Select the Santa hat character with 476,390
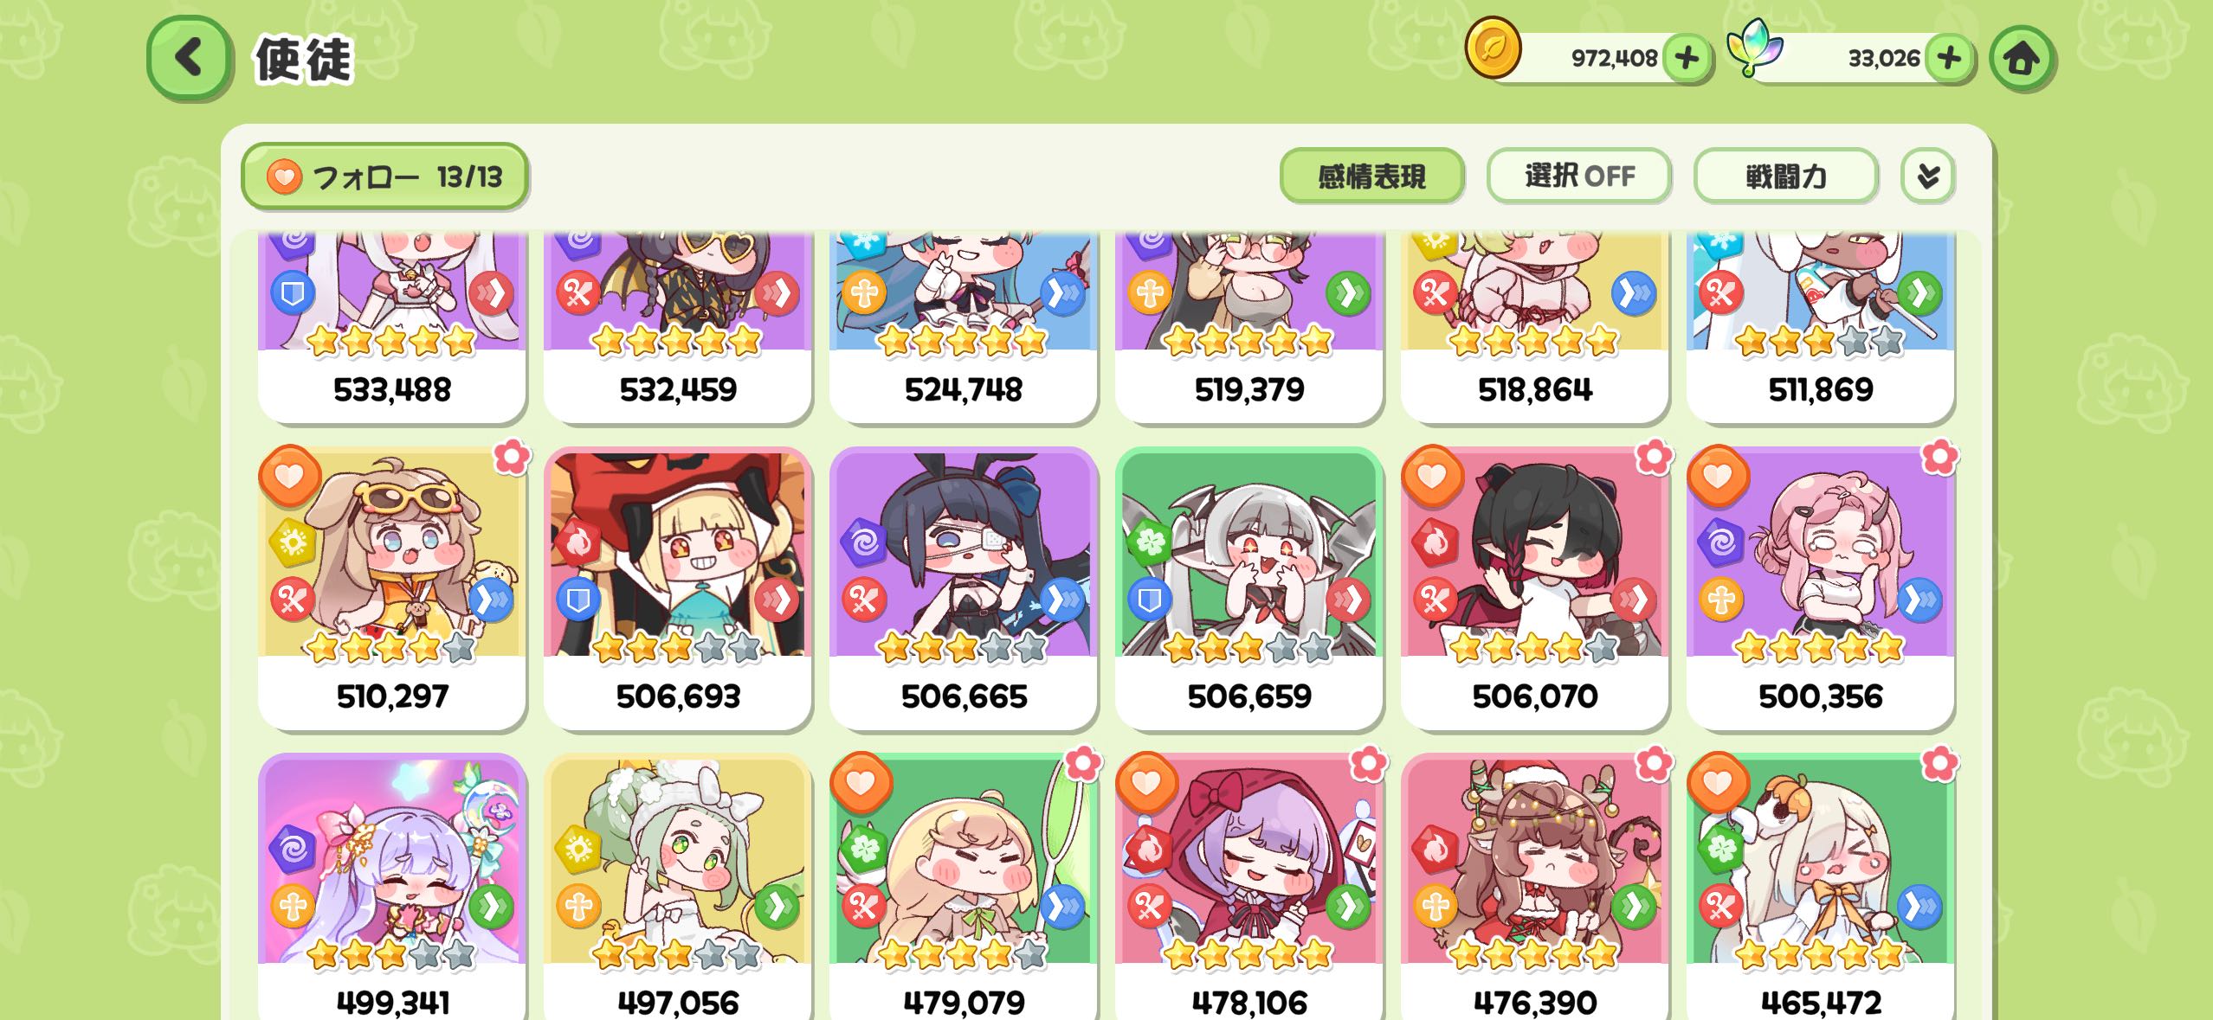Viewport: 2213px width, 1020px height. [x=1535, y=887]
